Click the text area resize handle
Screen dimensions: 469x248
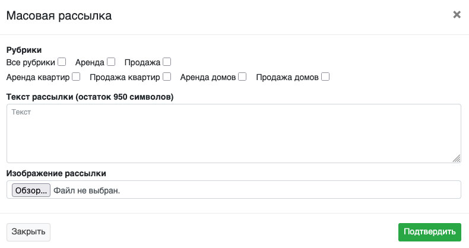click(457, 158)
